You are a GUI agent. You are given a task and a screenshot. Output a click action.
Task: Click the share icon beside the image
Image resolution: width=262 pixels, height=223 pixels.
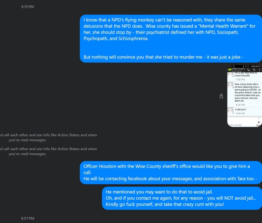221,96
